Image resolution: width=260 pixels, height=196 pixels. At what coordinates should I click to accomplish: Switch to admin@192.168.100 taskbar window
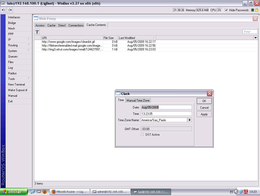[x=110, y=192]
